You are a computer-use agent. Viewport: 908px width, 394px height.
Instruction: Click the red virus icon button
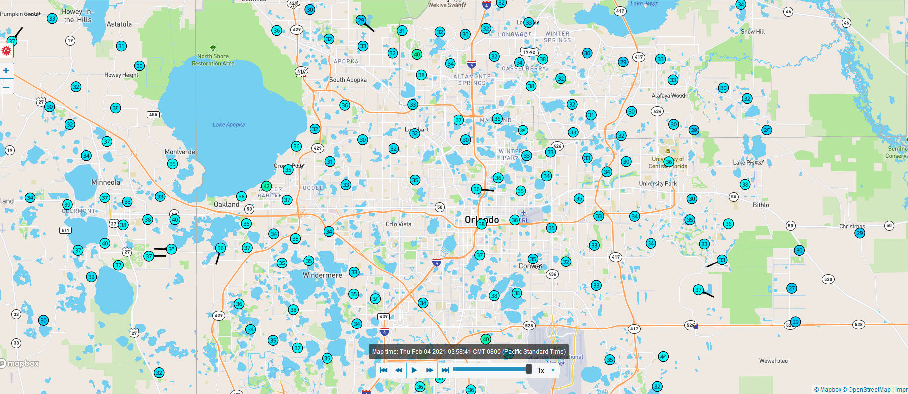[x=6, y=51]
